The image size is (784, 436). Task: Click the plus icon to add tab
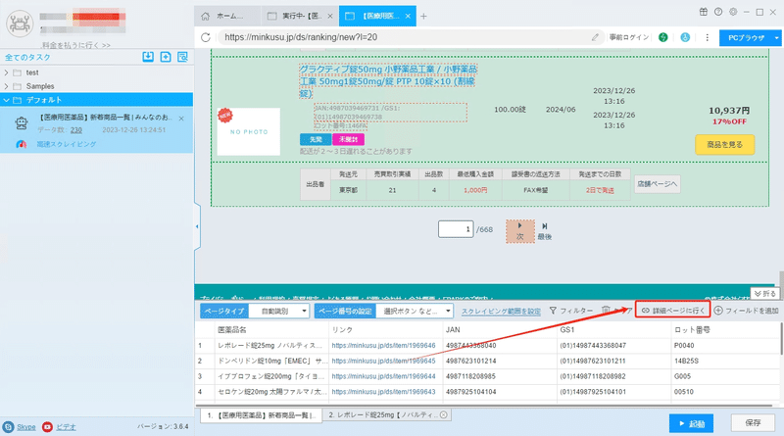[x=423, y=16]
